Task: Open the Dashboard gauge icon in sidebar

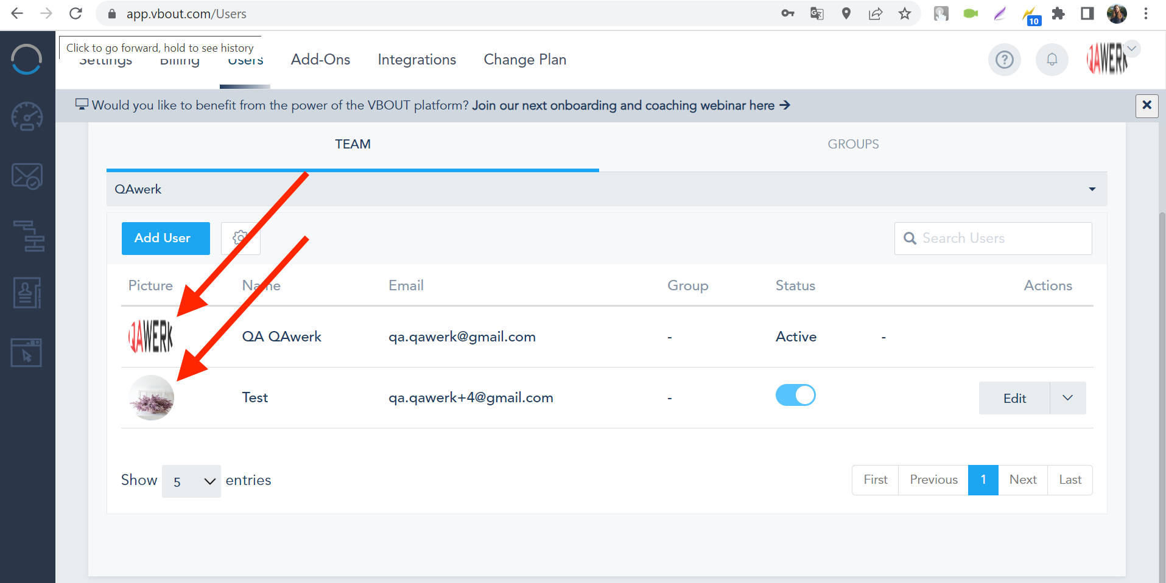Action: click(x=27, y=116)
